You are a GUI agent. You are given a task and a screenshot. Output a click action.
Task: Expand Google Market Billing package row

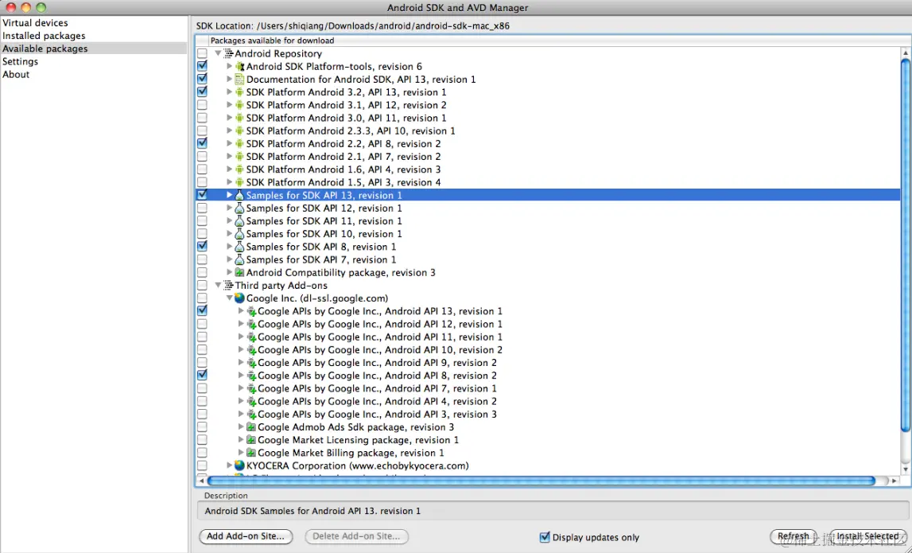[242, 453]
